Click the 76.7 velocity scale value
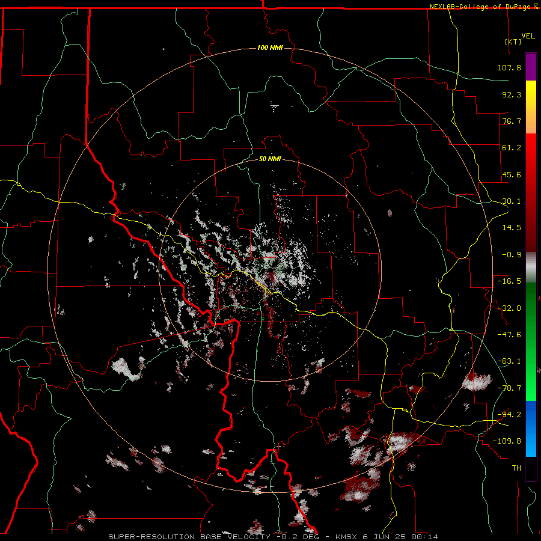 coord(512,121)
